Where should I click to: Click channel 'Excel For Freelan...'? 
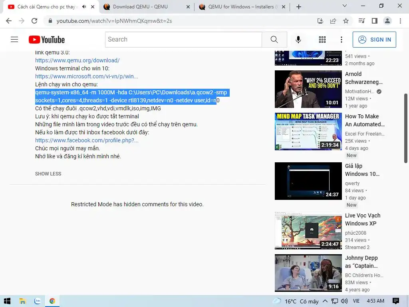click(365, 134)
